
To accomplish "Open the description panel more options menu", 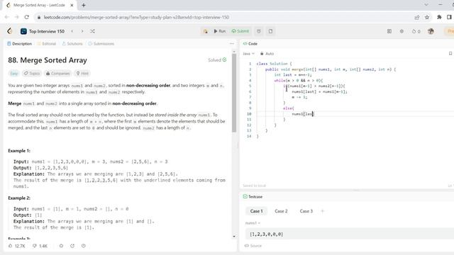I will (x=232, y=44).
